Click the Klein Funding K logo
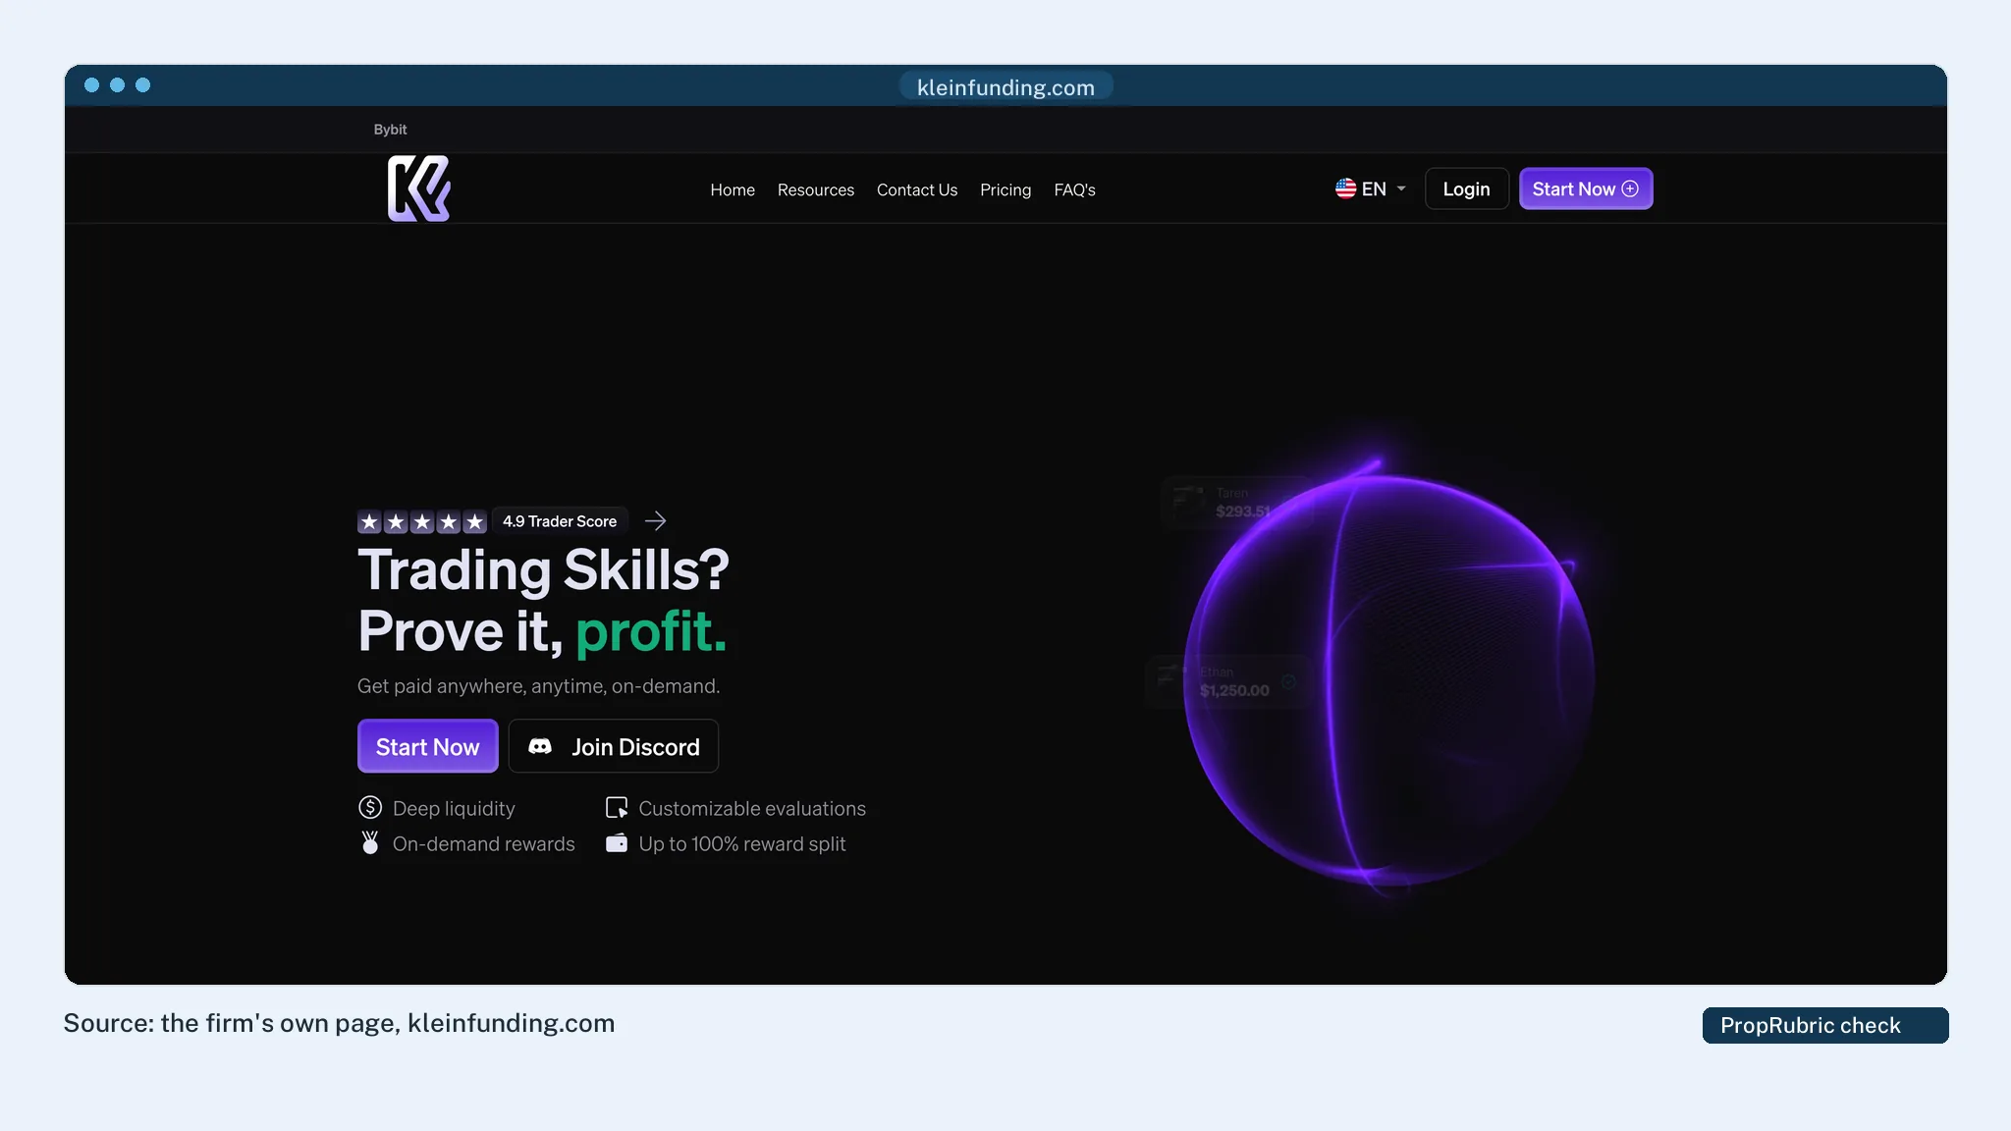 tap(419, 188)
